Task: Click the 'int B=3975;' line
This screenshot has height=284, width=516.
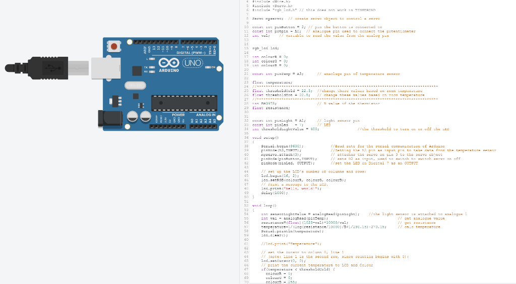Action: (264, 104)
